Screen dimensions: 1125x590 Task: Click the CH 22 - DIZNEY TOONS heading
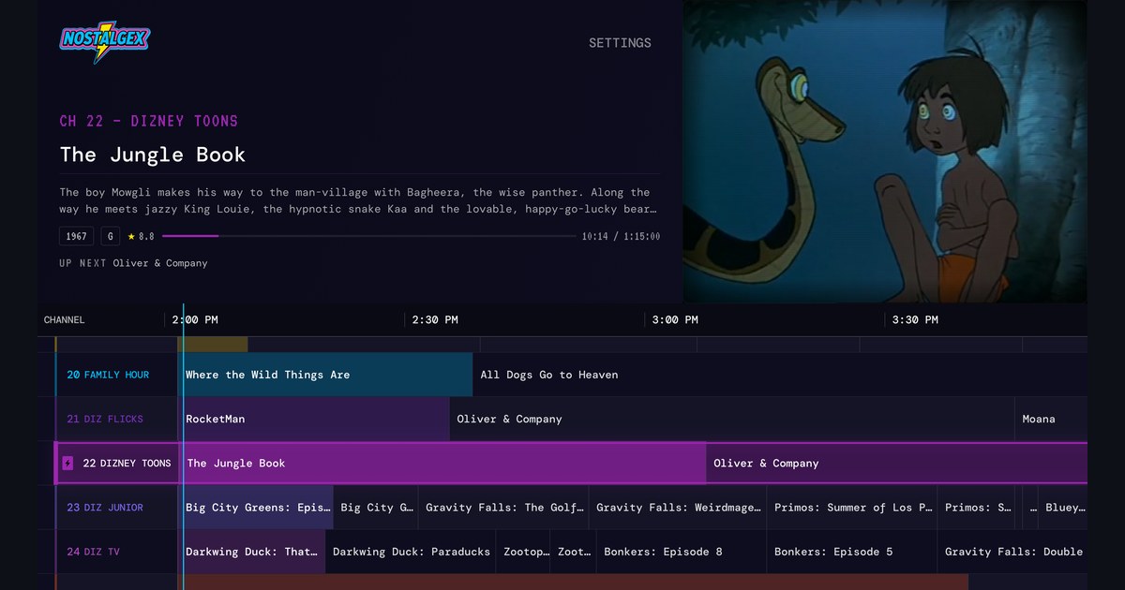tap(149, 121)
